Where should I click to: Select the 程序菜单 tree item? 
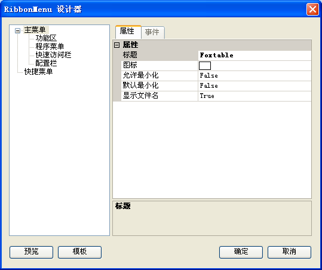50,47
